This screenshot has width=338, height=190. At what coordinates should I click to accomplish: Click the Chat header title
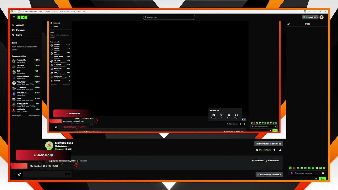point(307,24)
